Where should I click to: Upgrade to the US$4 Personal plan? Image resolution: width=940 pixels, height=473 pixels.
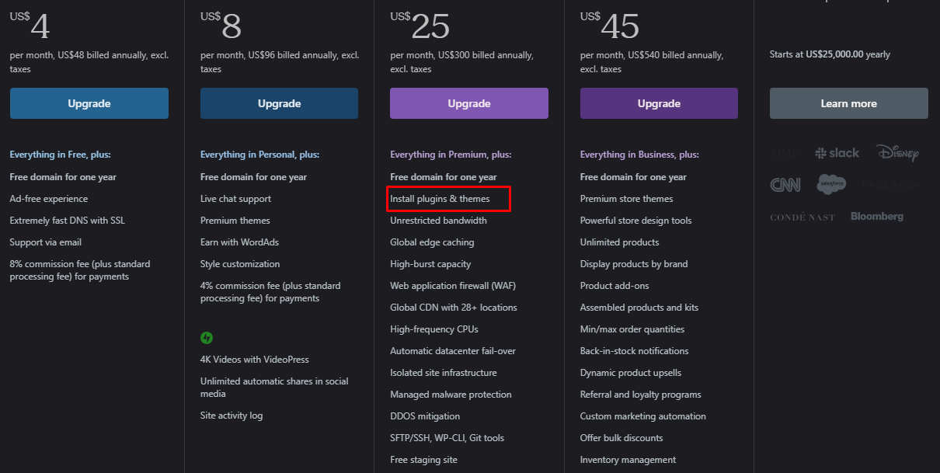[89, 103]
